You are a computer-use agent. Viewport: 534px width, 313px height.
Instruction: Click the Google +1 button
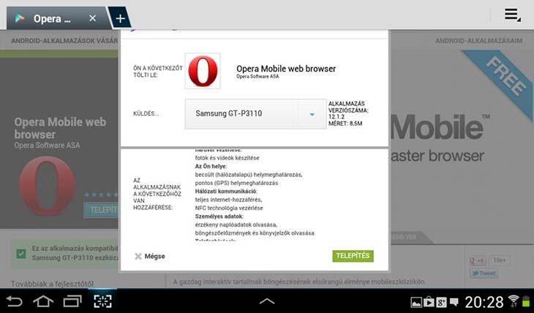click(478, 260)
